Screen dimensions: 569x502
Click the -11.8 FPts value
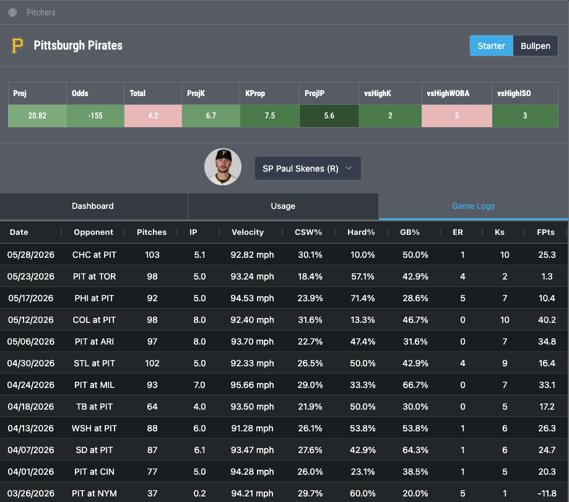click(547, 493)
